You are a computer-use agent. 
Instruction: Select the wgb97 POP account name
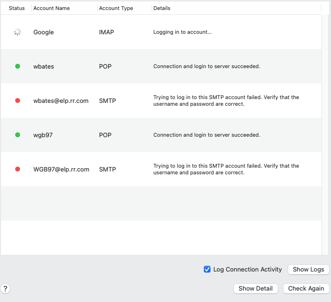[43, 135]
